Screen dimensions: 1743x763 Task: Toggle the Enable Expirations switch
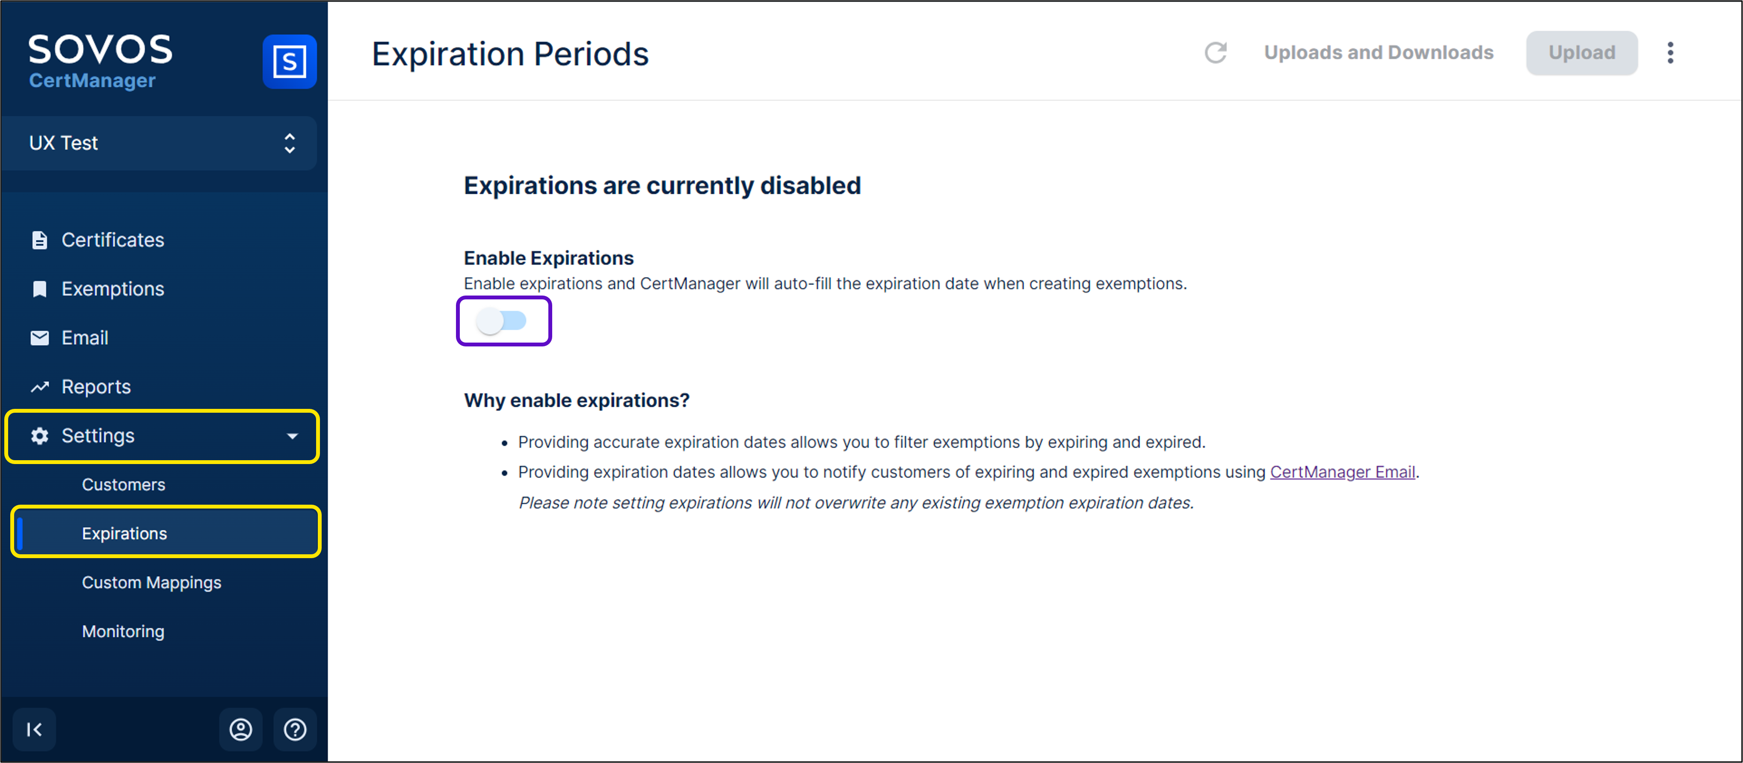pos(502,321)
